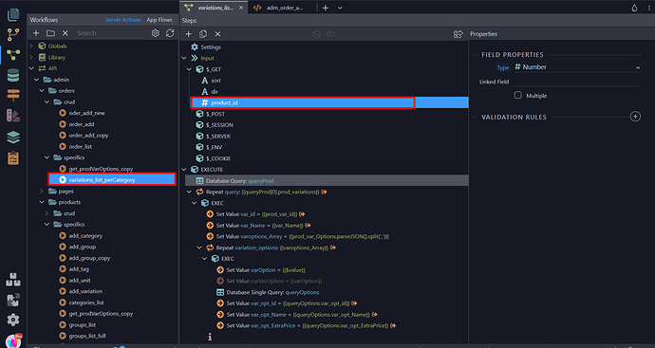Click the workflow Search field
Screen dimensions: 655x348
click(111, 33)
